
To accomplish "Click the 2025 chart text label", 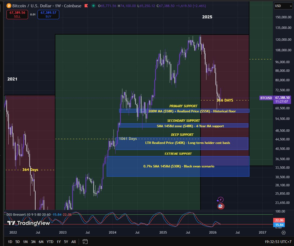I will (x=207, y=17).
